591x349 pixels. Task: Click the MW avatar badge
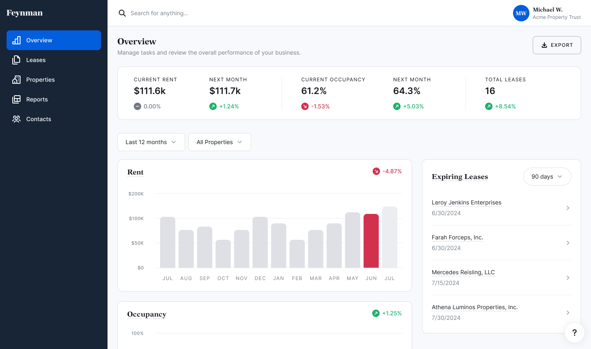[x=521, y=13]
